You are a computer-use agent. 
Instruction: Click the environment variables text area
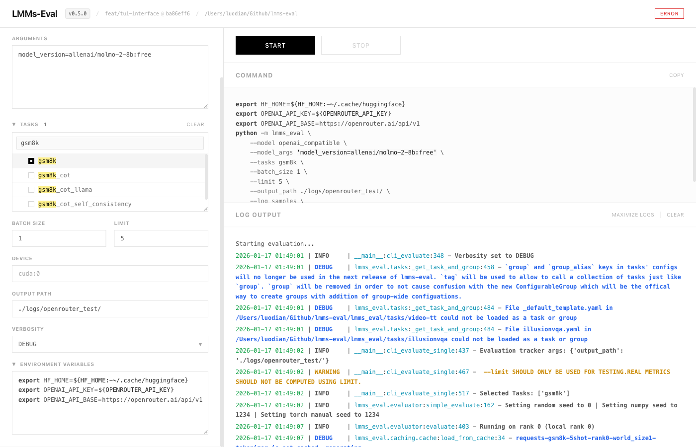110,403
